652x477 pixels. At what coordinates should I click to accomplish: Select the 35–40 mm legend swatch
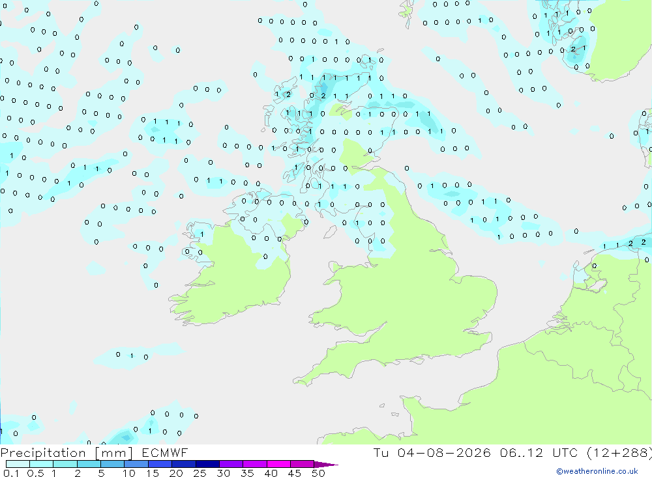254,464
